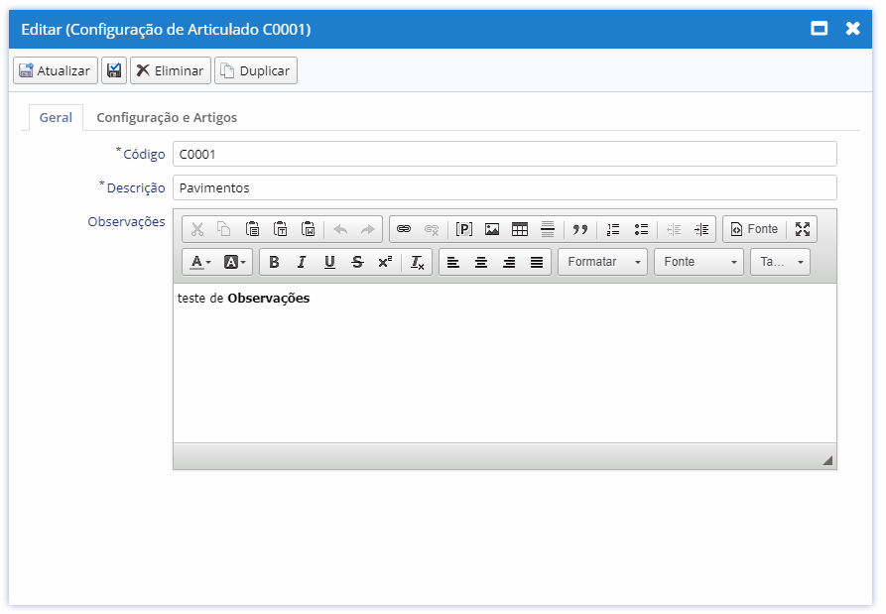Open the text color picker
This screenshot has height=614, width=886.
tap(200, 262)
